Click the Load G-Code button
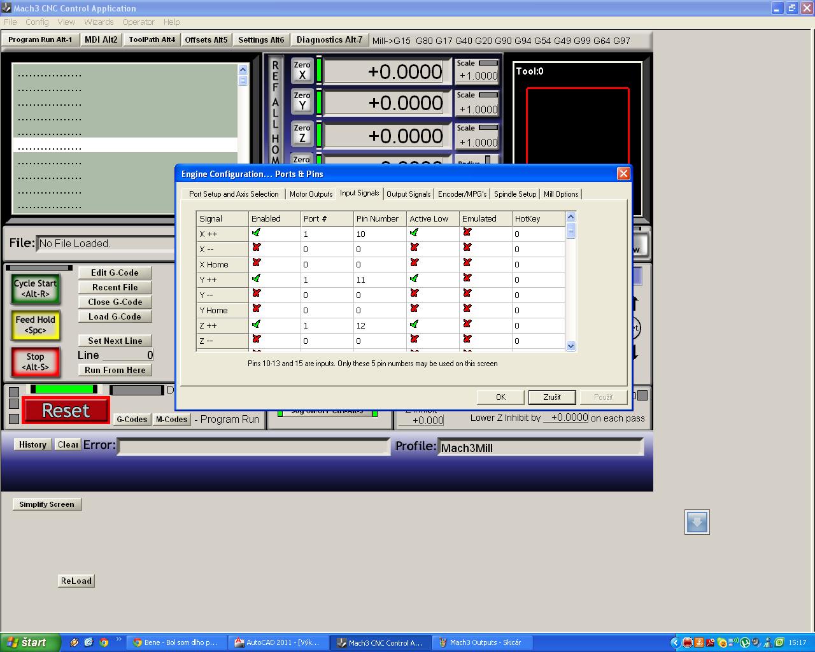The height and width of the screenshot is (652, 815). 115,316
